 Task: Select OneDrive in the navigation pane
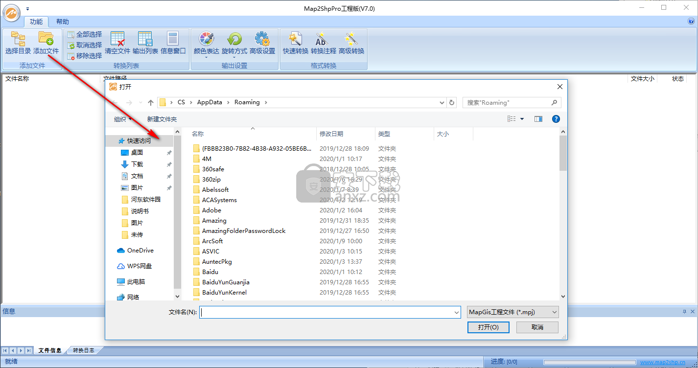click(140, 250)
